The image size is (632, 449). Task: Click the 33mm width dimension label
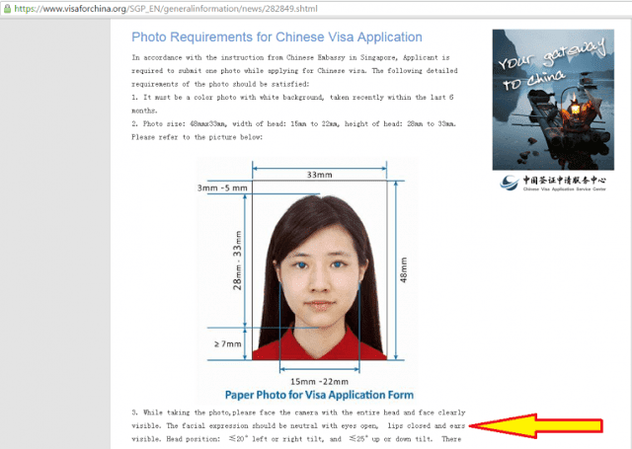coord(319,175)
